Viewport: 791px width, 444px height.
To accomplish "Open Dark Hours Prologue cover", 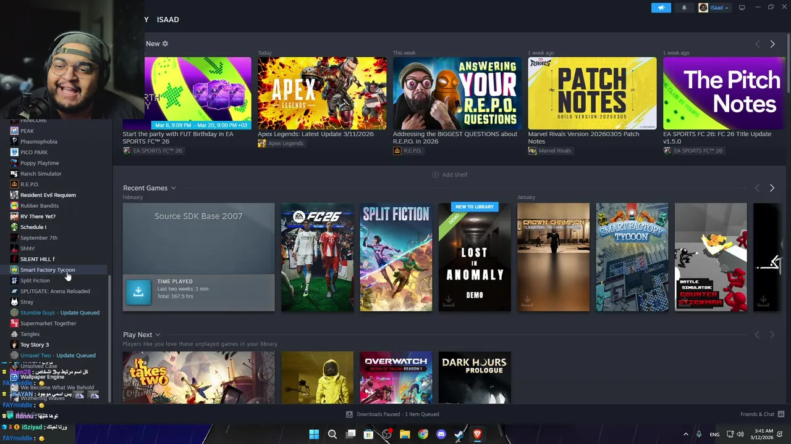I will pyautogui.click(x=475, y=377).
